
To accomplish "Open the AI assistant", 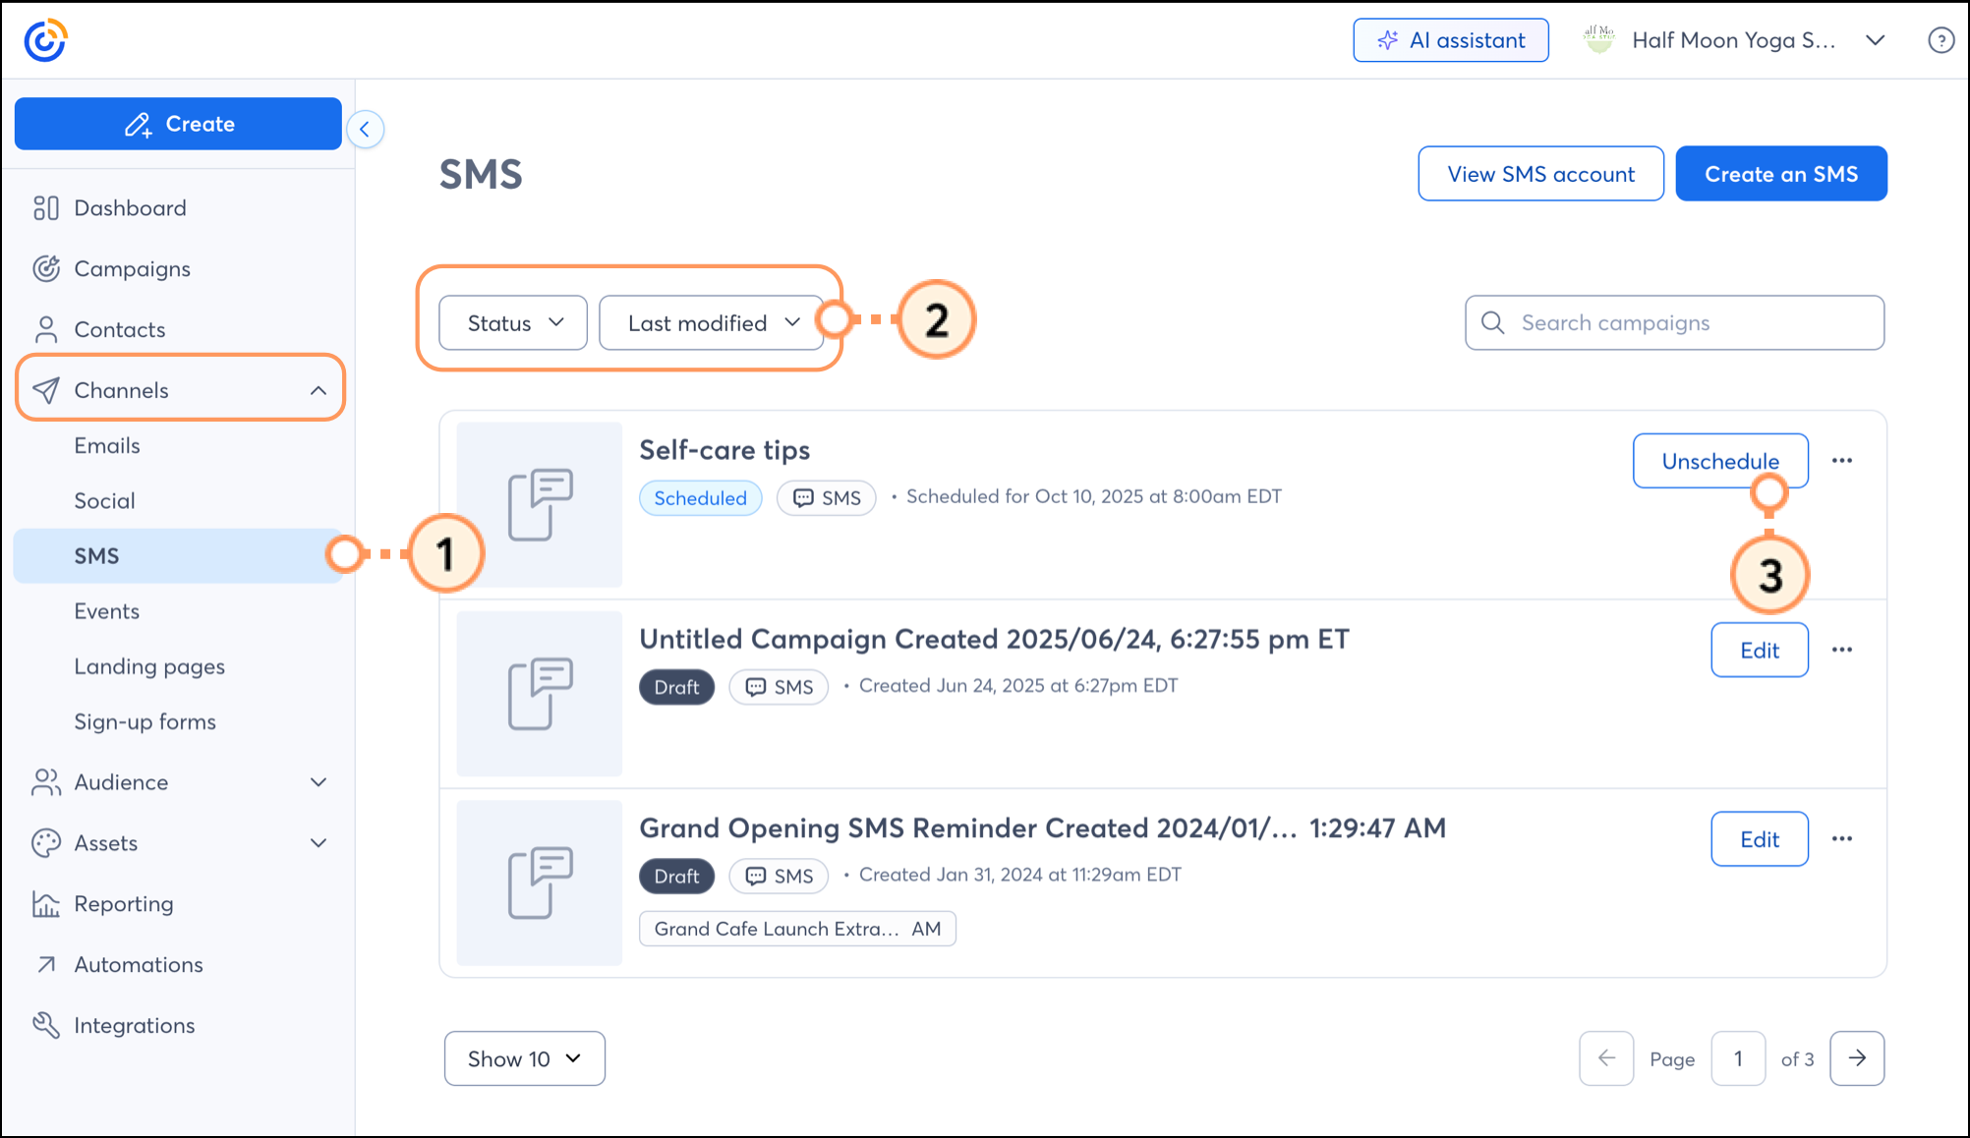I will click(1450, 40).
